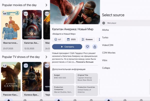Choose Collaps source
Viewport: 150px width, 101px height.
pyautogui.click(x=106, y=68)
